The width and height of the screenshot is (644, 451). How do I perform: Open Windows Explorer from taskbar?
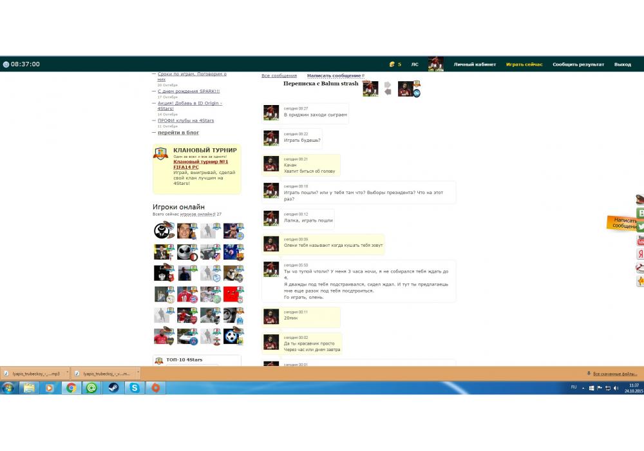(29, 388)
